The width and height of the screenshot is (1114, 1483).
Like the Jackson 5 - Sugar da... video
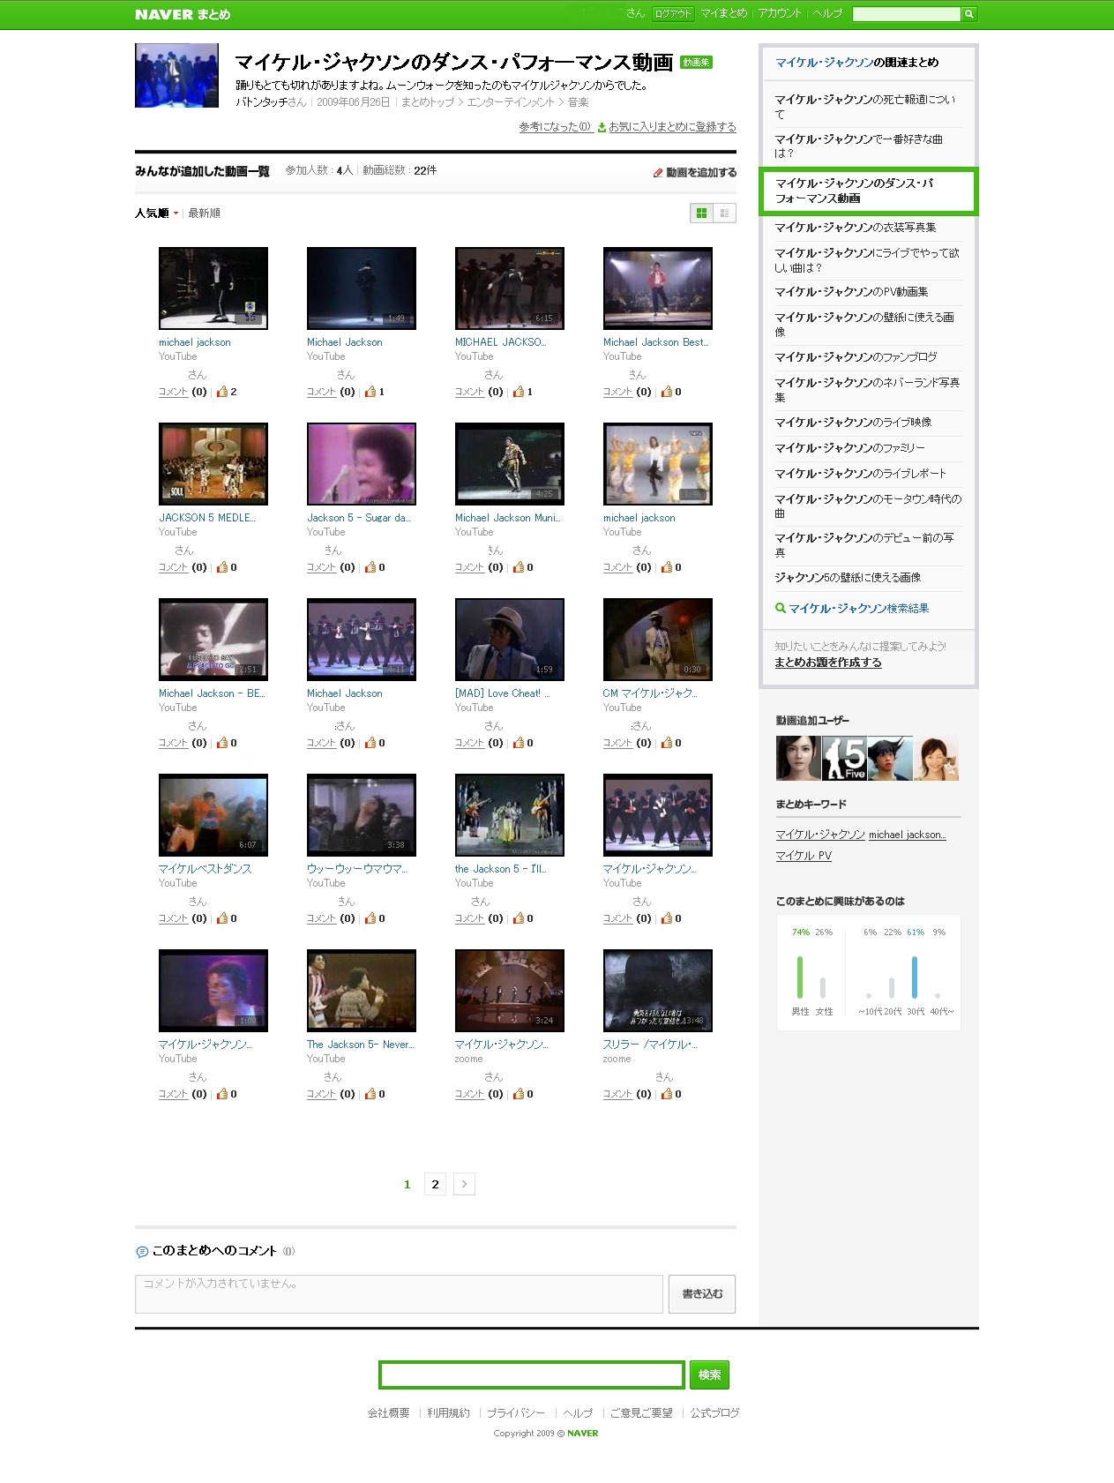tap(370, 567)
